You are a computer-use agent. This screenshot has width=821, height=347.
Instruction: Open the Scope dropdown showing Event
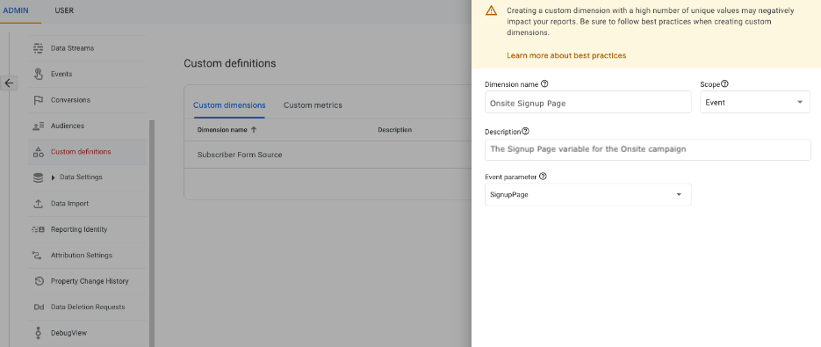coord(755,102)
